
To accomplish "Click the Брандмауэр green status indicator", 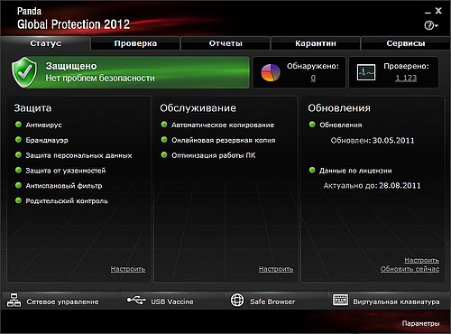I will point(18,140).
